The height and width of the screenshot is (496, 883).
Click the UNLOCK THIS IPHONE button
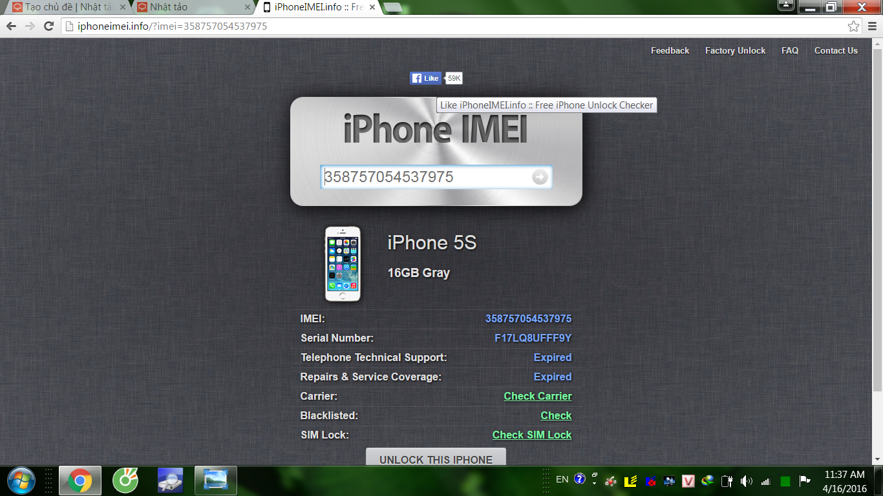436,457
